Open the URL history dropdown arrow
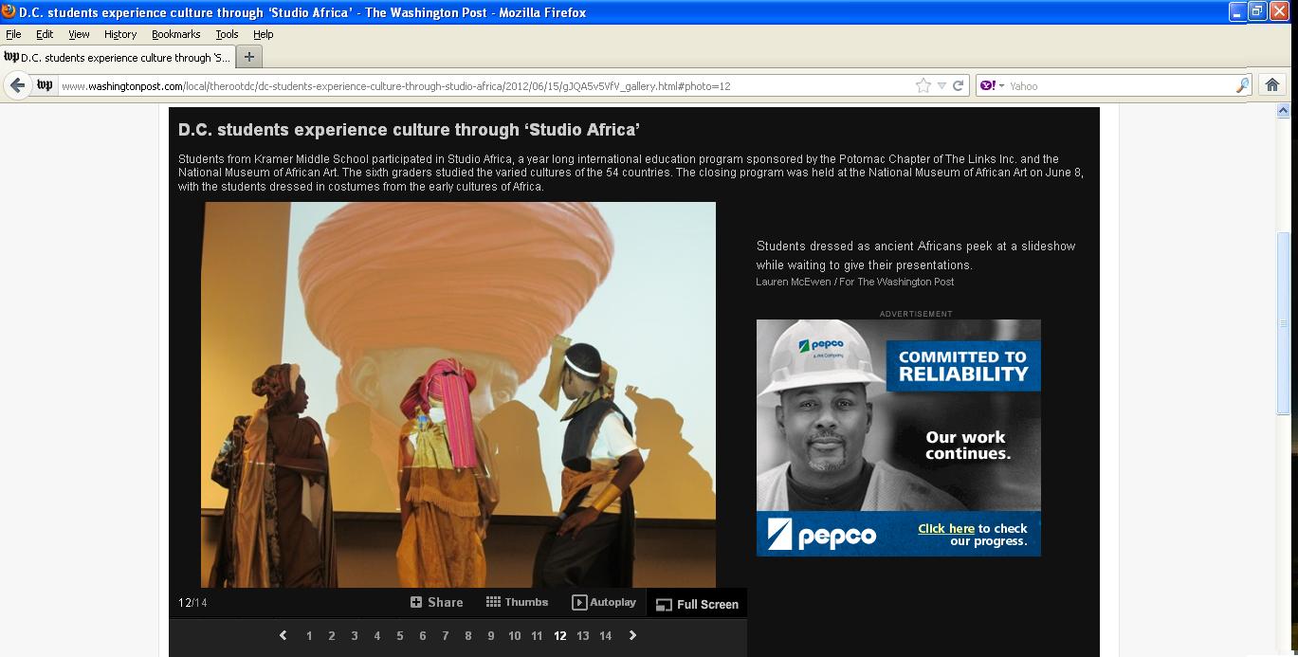 942,85
